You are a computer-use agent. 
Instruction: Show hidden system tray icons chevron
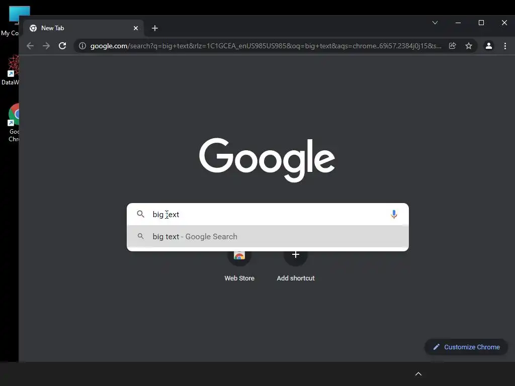[x=418, y=374]
